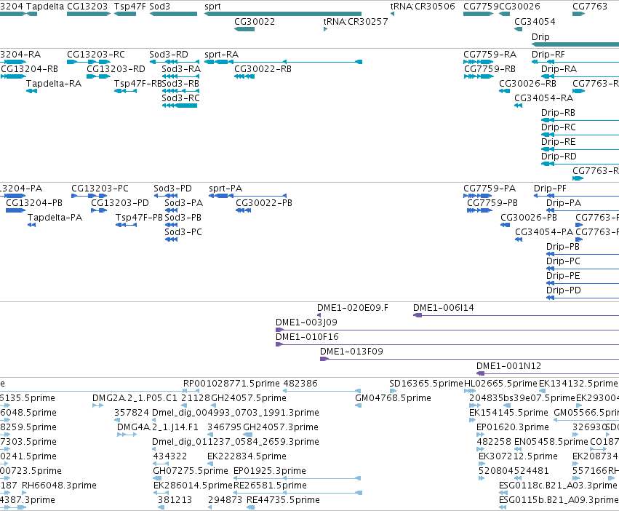Select protein CG30026-PB
619x511 pixels.
tap(505, 225)
